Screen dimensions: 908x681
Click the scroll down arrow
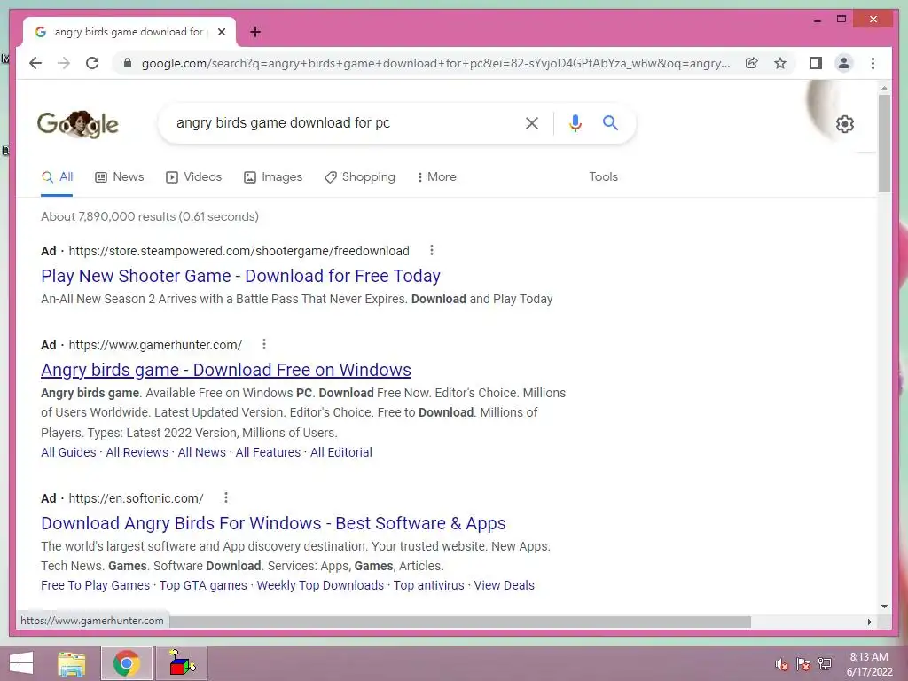[884, 607]
